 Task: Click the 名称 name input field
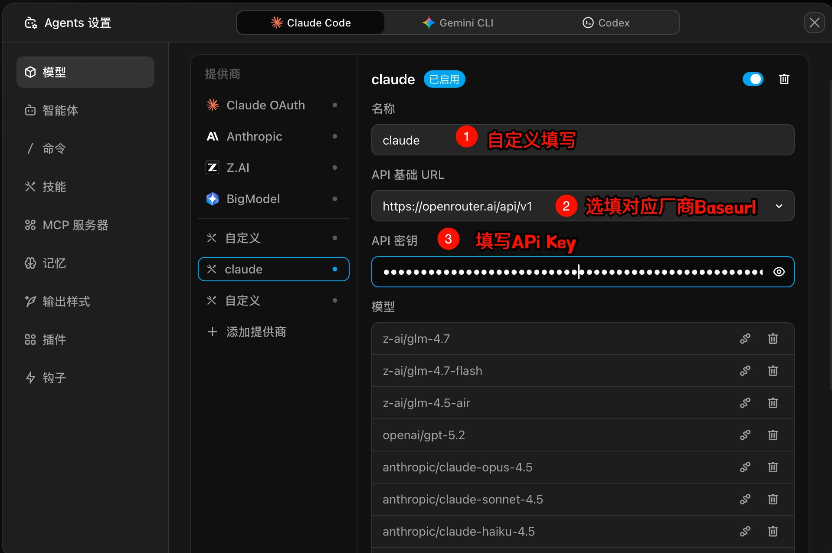click(x=582, y=140)
